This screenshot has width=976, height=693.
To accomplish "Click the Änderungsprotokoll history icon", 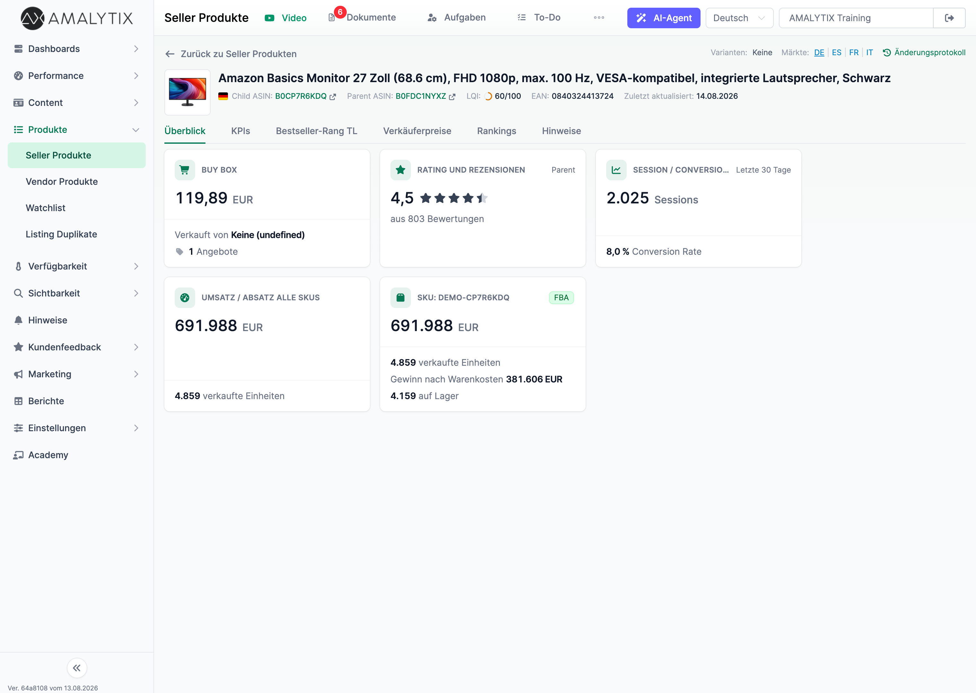I will 887,53.
